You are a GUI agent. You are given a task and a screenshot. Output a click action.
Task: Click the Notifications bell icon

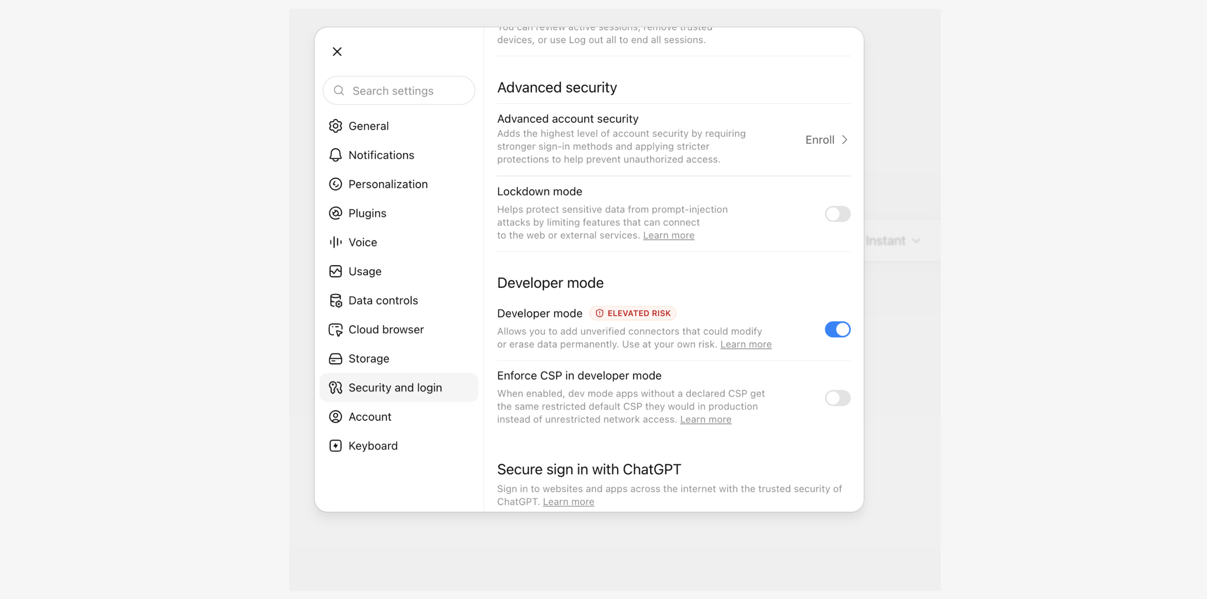[x=336, y=155]
